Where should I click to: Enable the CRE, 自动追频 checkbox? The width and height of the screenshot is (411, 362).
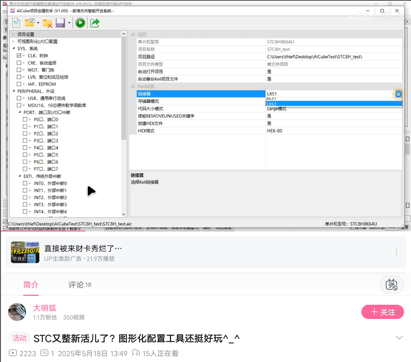[x=19, y=63]
